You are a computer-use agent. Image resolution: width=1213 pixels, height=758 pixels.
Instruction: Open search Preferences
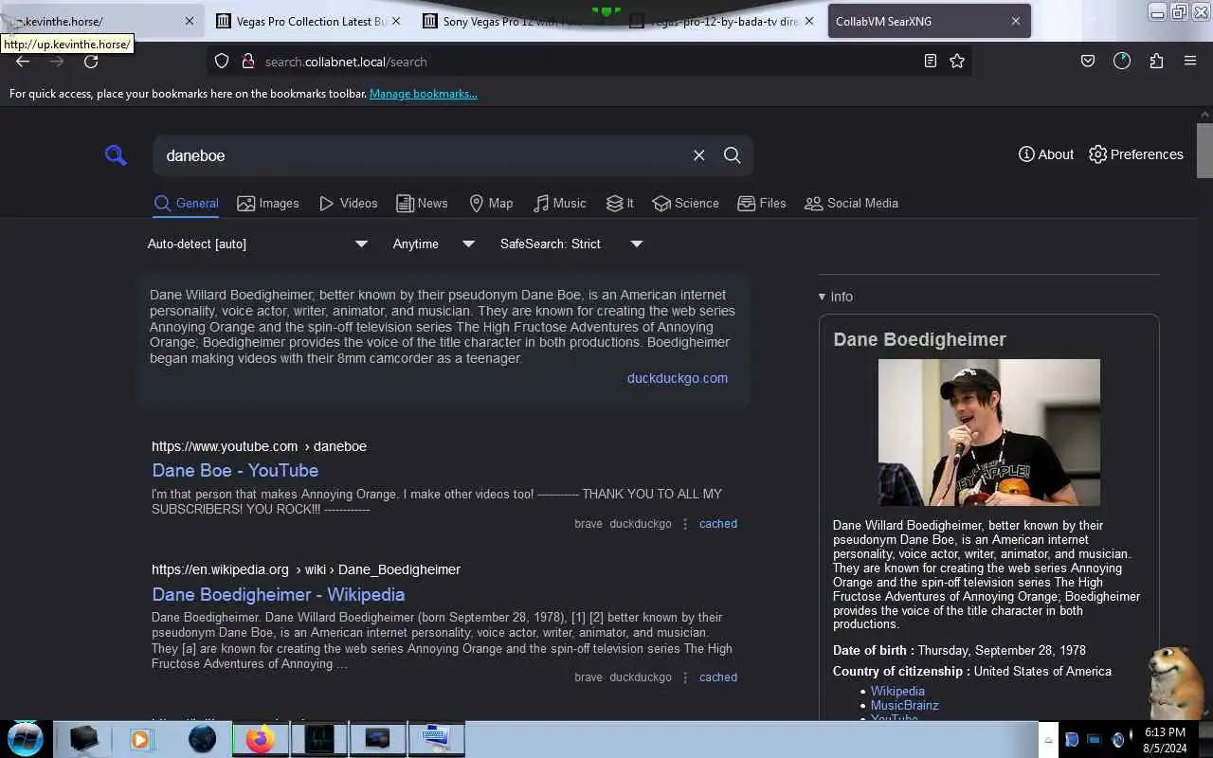(x=1136, y=154)
